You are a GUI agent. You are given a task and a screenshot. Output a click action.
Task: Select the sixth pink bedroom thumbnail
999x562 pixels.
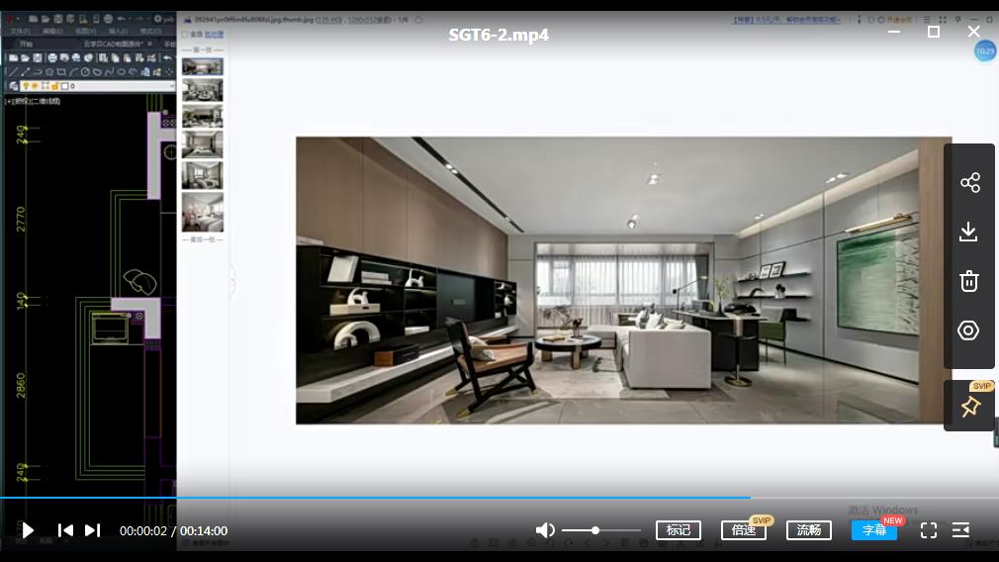[203, 212]
